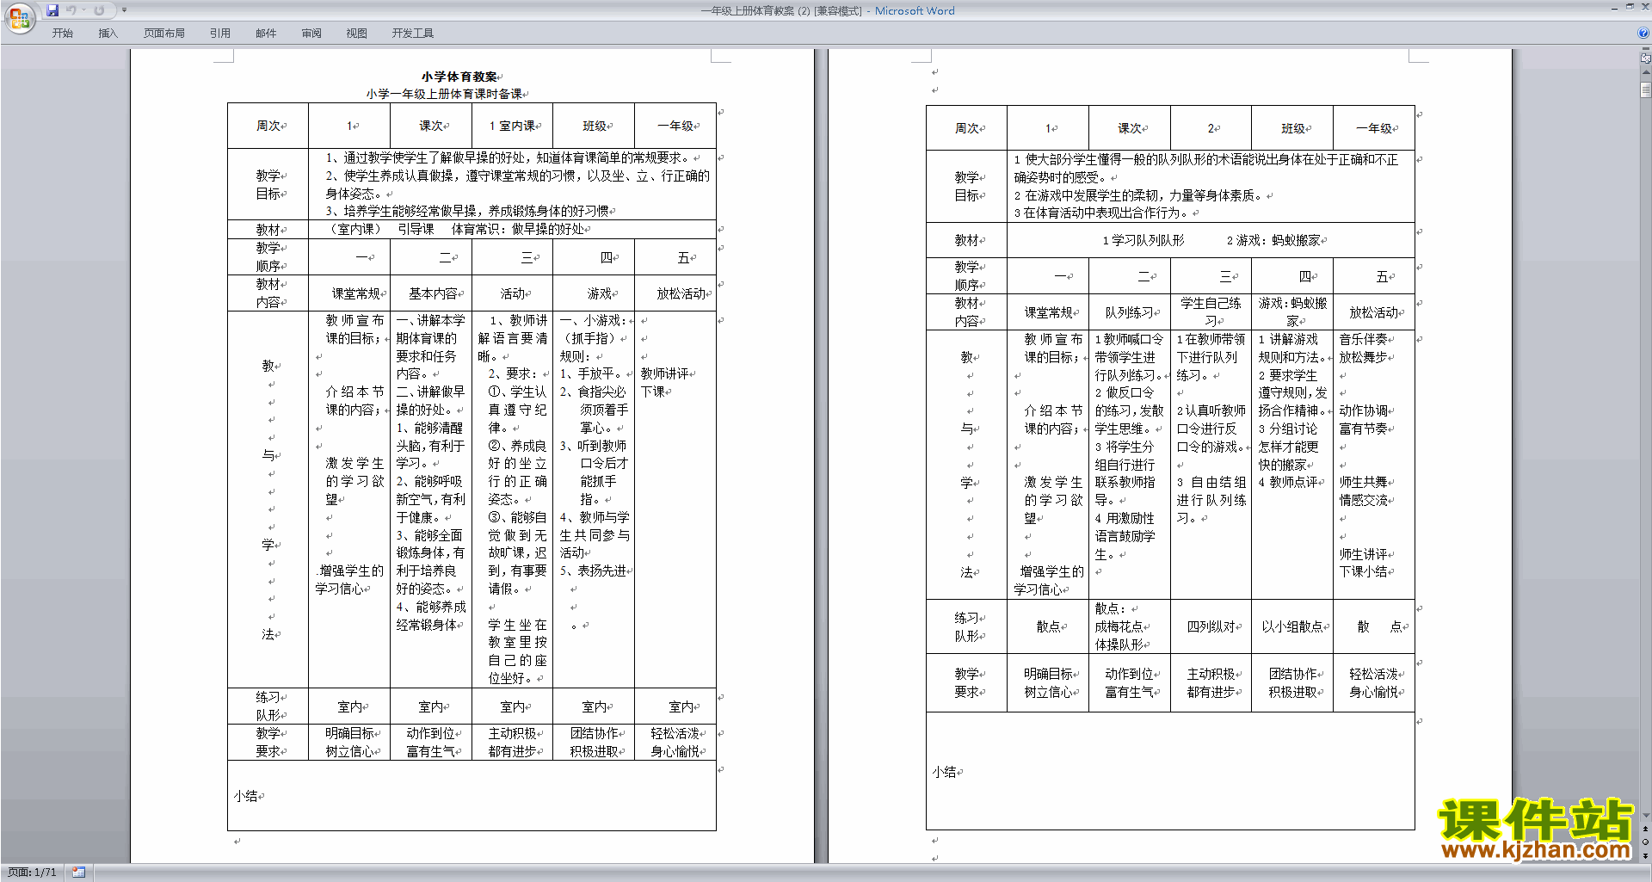Open the 开始 ribbon tab
Screen dimensions: 1652x882
tap(62, 33)
